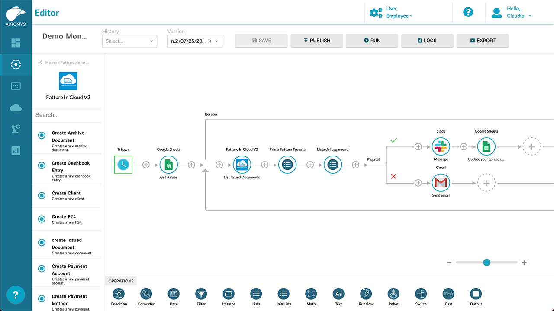Clear the selected version n.2
Viewport: 554px width, 311px height.
pyautogui.click(x=209, y=41)
